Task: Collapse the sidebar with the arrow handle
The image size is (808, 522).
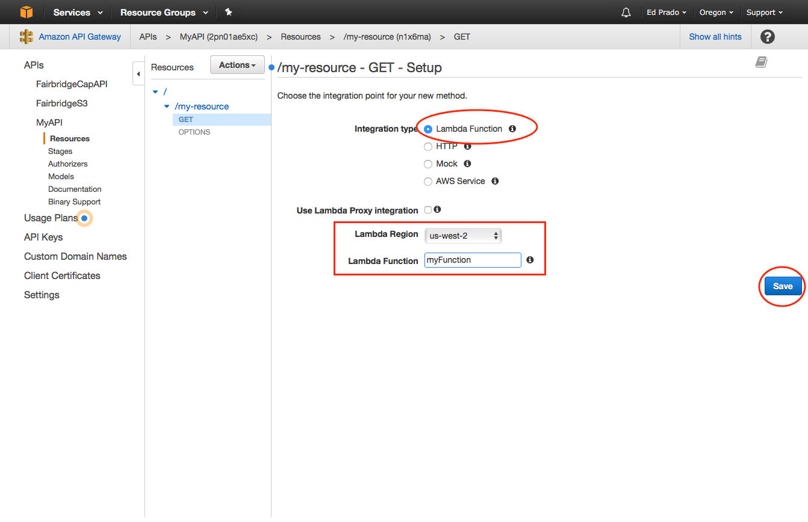Action: [138, 74]
